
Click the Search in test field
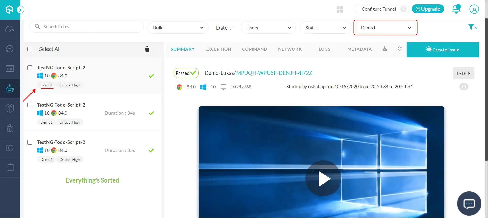pos(87,27)
